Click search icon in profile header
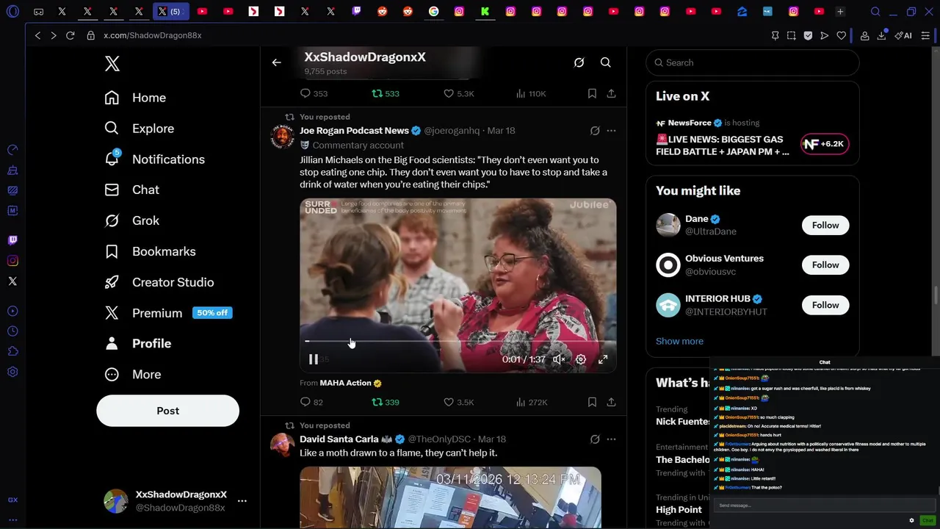Image resolution: width=940 pixels, height=529 pixels. (x=605, y=62)
